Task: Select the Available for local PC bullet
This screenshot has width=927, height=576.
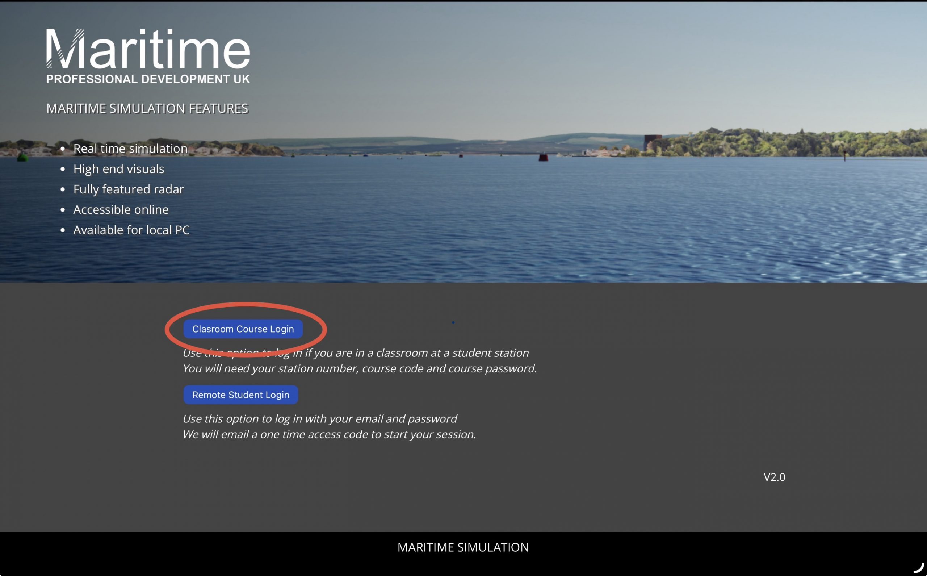Action: tap(131, 230)
